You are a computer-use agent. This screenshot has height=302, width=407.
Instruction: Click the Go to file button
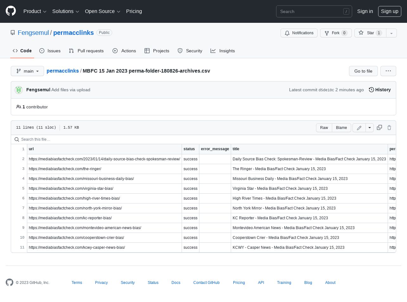click(363, 71)
